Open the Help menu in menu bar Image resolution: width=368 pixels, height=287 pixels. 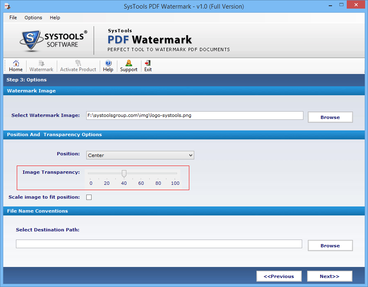55,18
